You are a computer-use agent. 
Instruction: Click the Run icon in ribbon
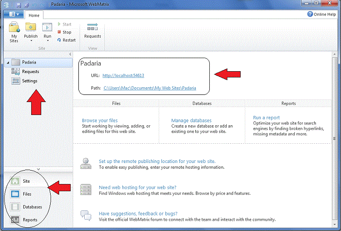(x=47, y=28)
